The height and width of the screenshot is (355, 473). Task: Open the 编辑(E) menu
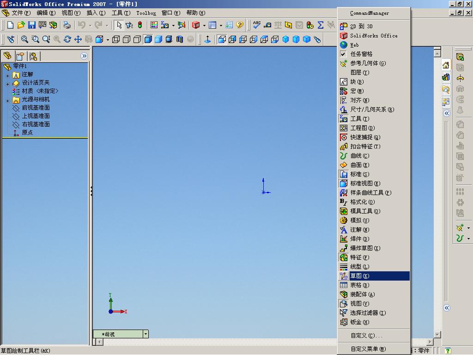coord(46,12)
